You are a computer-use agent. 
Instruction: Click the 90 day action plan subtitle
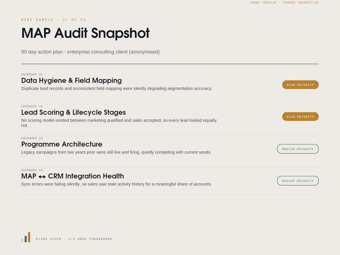click(91, 52)
